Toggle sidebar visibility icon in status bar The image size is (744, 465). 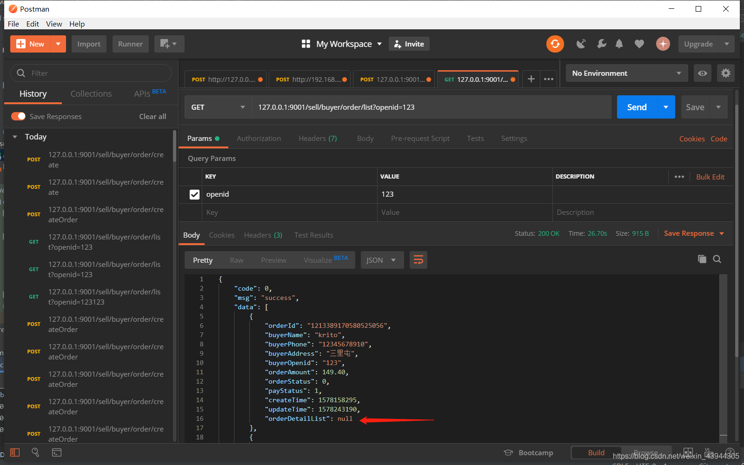click(x=15, y=452)
